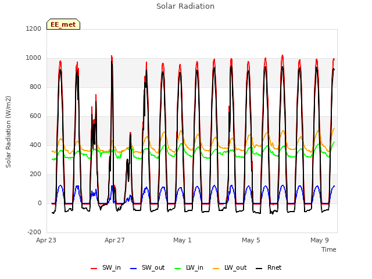Click the May 5 x-axis tick label
Viewport: 372px width, 279px height.
[x=251, y=240]
